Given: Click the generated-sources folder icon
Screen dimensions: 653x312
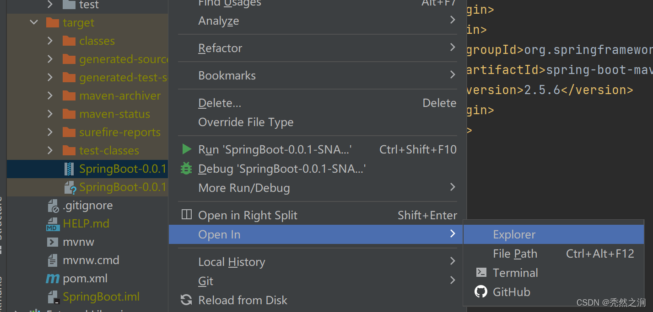Looking at the screenshot, I should [x=69, y=59].
